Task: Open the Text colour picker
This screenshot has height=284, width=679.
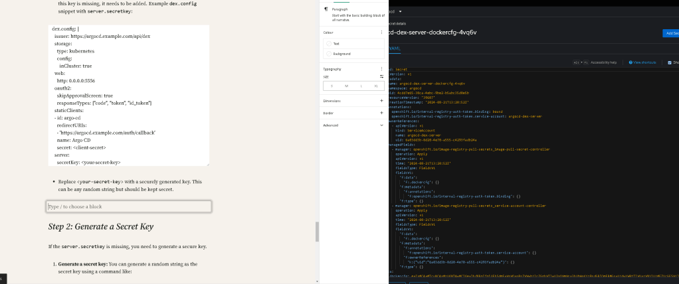Action: (x=354, y=44)
